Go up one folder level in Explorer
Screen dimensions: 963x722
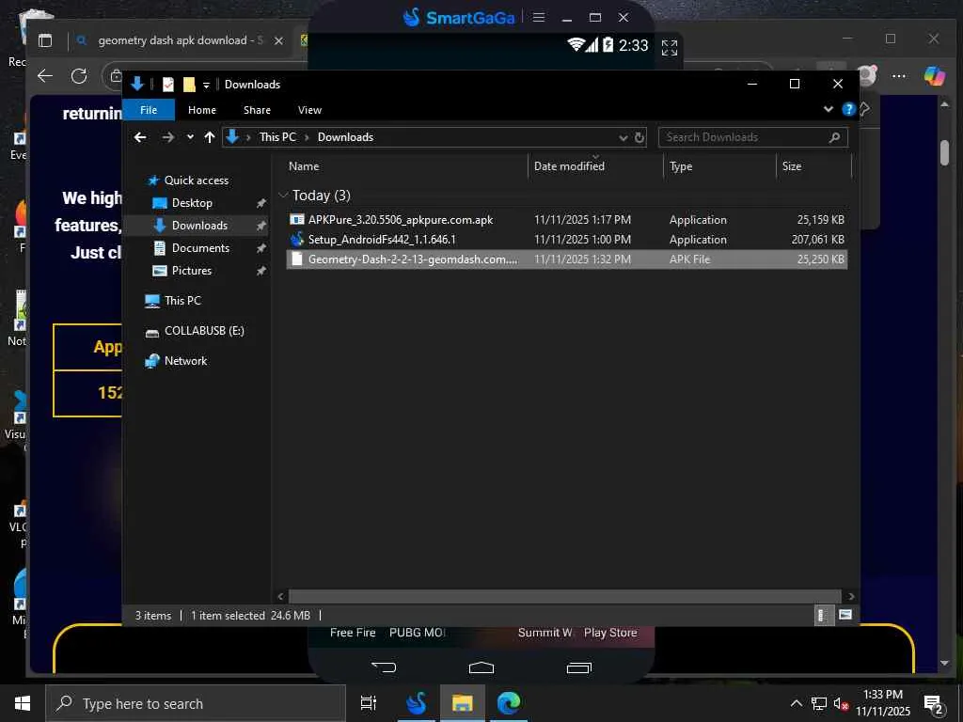pos(210,137)
